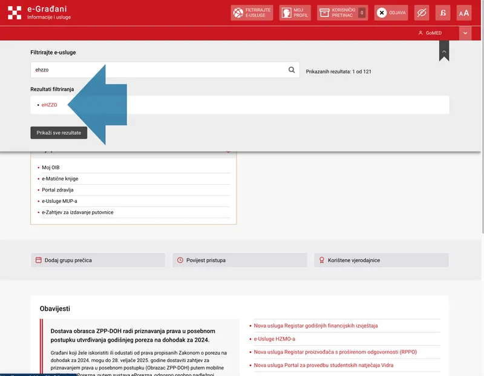This screenshot has height=376, width=484.
Task: Open Korisnički pretinac inbox
Action: (x=342, y=13)
